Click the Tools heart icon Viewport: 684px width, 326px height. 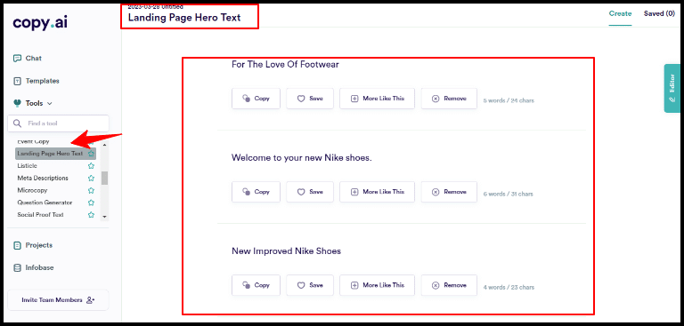coord(17,104)
